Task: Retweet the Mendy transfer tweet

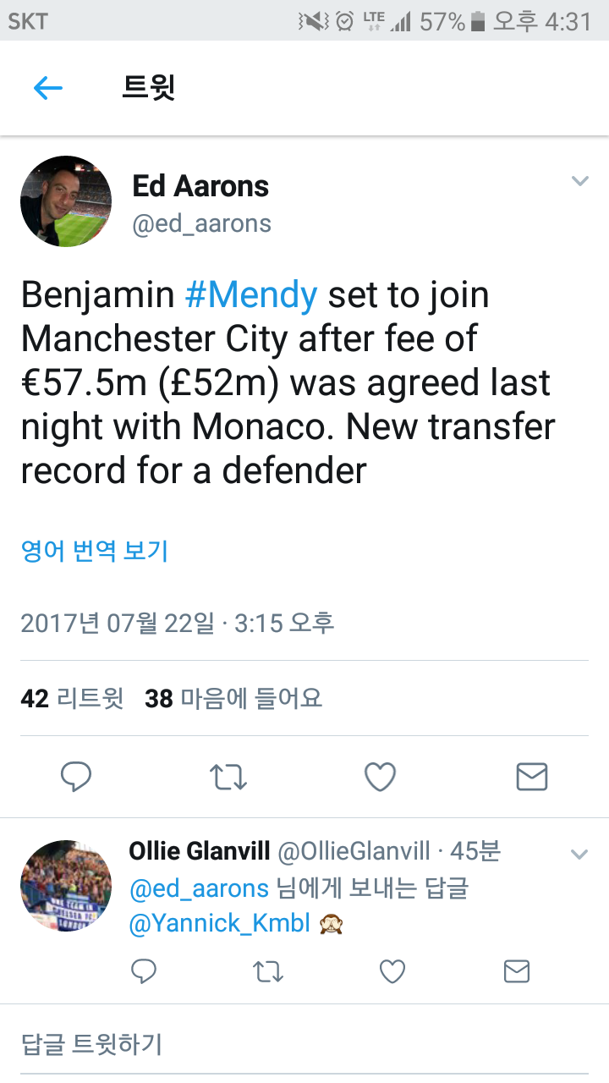Action: pyautogui.click(x=228, y=776)
